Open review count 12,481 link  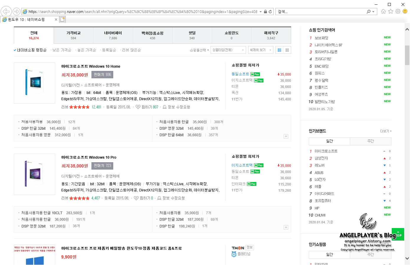(96, 107)
